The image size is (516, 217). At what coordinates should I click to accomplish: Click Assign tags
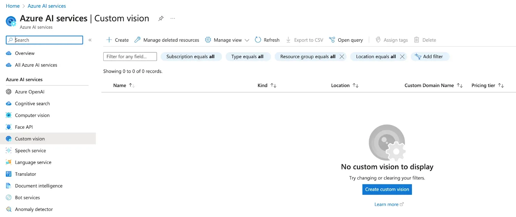392,40
